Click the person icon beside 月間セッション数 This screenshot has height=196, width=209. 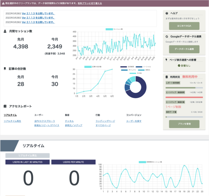click(5, 31)
